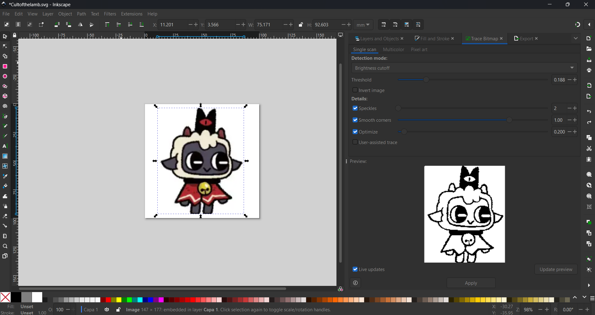
Task: Close the Export tab
Action: pyautogui.click(x=536, y=38)
